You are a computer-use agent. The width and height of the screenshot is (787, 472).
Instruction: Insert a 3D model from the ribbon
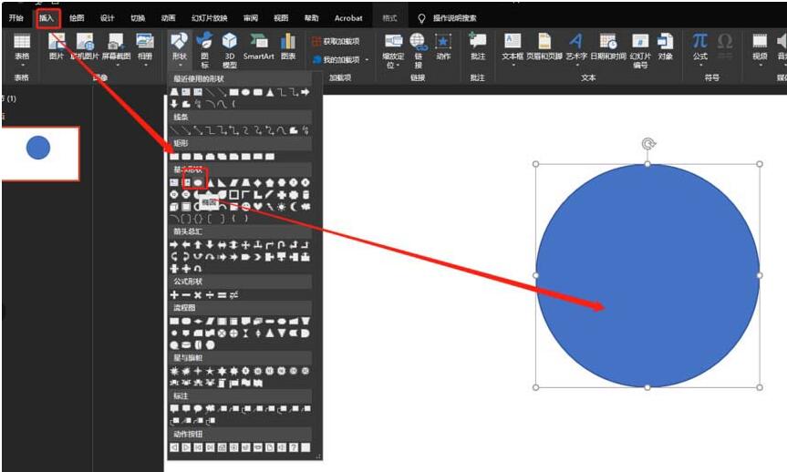tap(230, 42)
